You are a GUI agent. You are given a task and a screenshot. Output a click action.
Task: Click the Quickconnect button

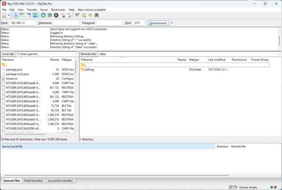[x=158, y=23]
